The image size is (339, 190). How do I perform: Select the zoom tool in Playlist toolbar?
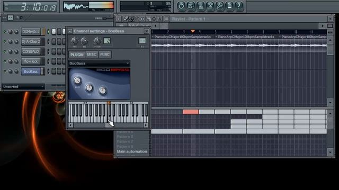(x=159, y=19)
